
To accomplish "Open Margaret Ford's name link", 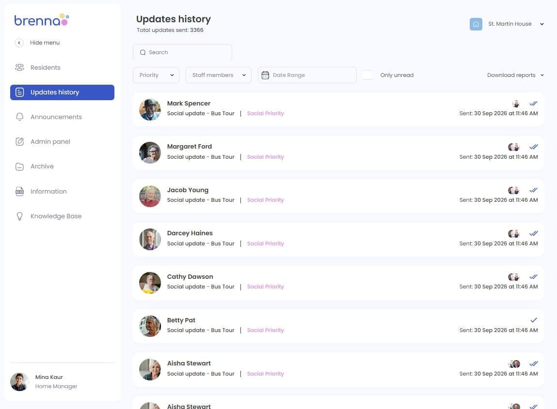I will [190, 147].
